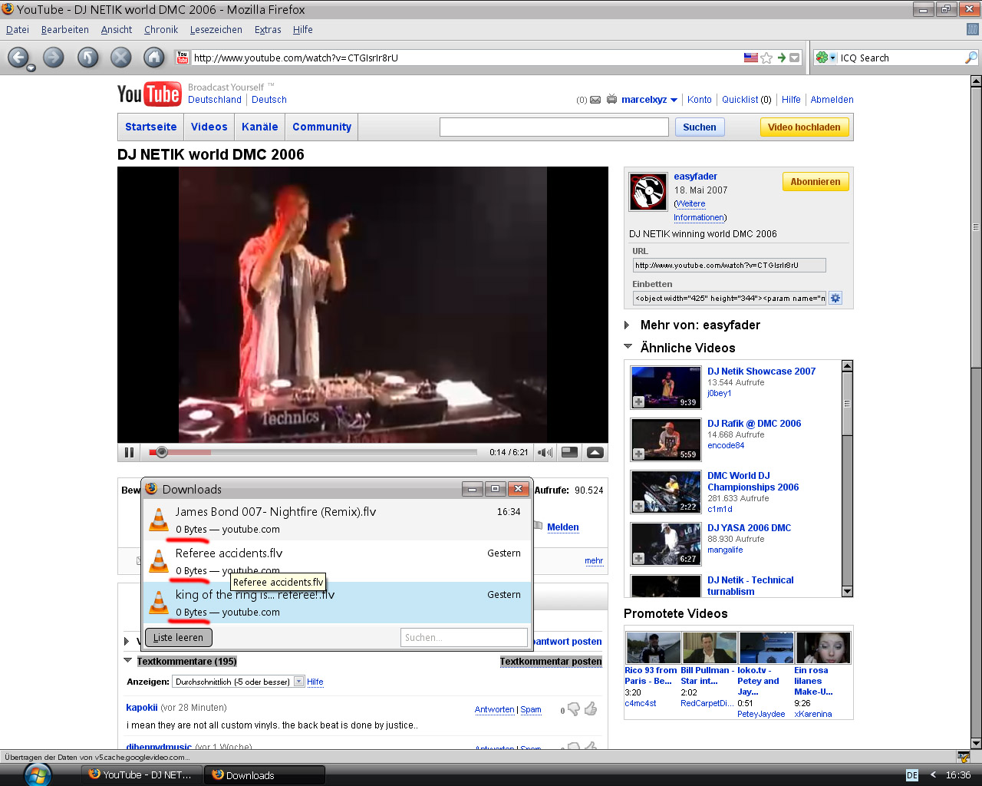Screen dimensions: 982x786
Task: Click the Suchen field in Downloads window
Action: (464, 637)
